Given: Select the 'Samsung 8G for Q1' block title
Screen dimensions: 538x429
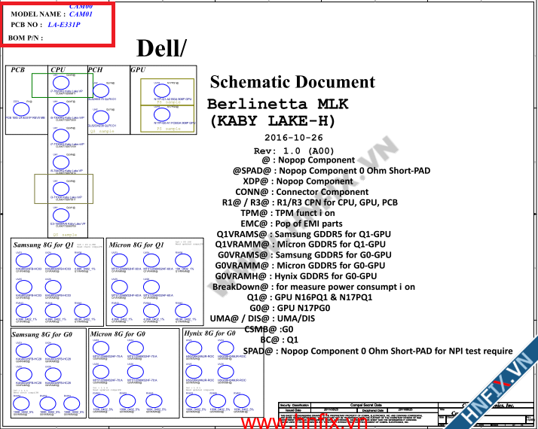Looking at the screenshot, I should pos(44,245).
